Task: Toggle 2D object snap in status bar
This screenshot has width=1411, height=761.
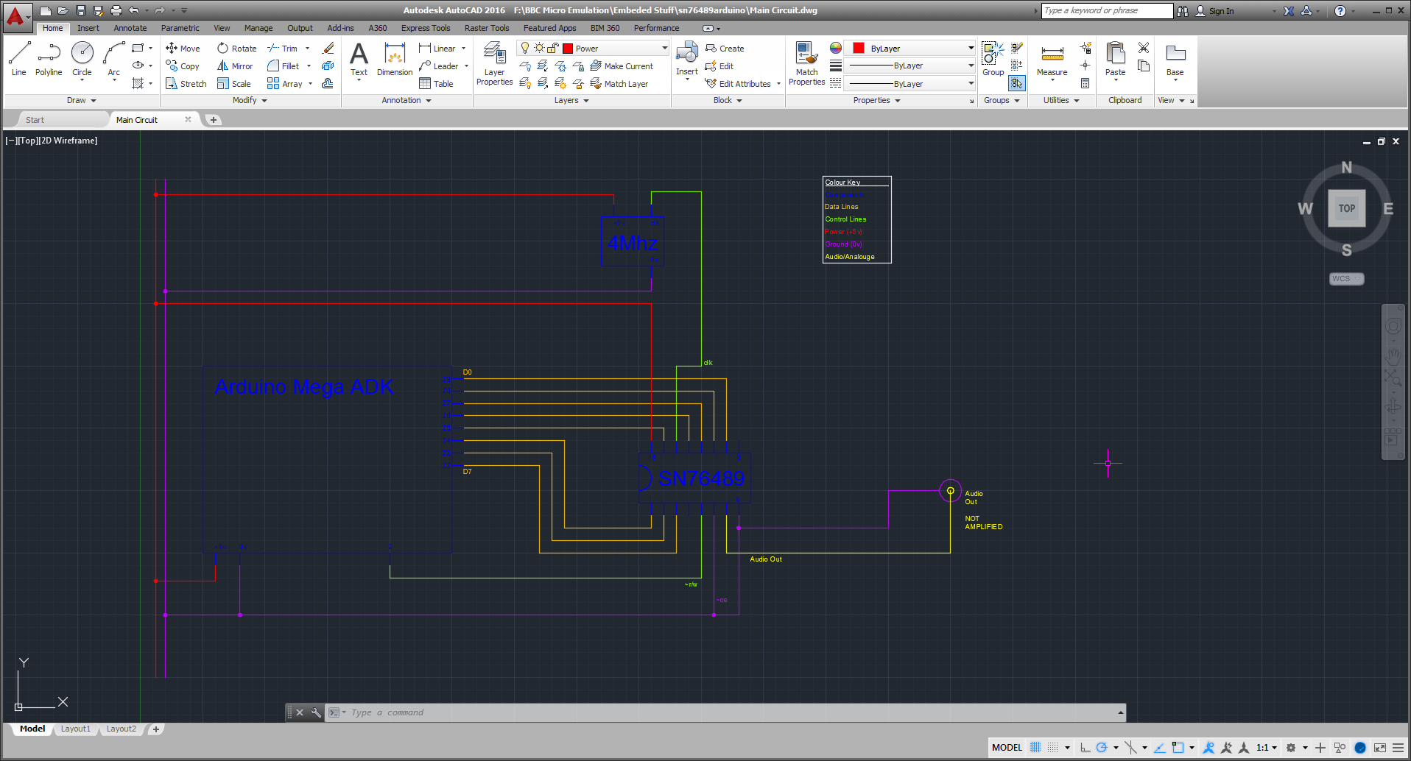Action: (1178, 747)
